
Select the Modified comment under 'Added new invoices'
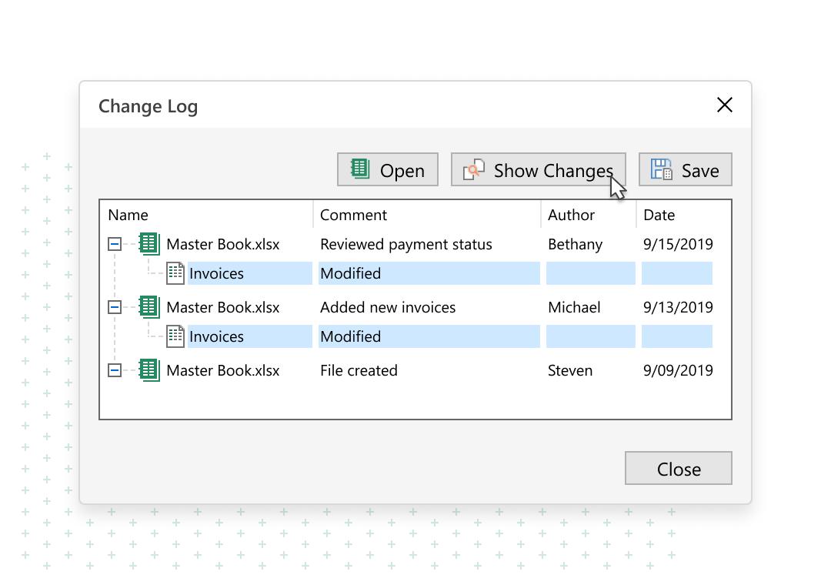(350, 336)
